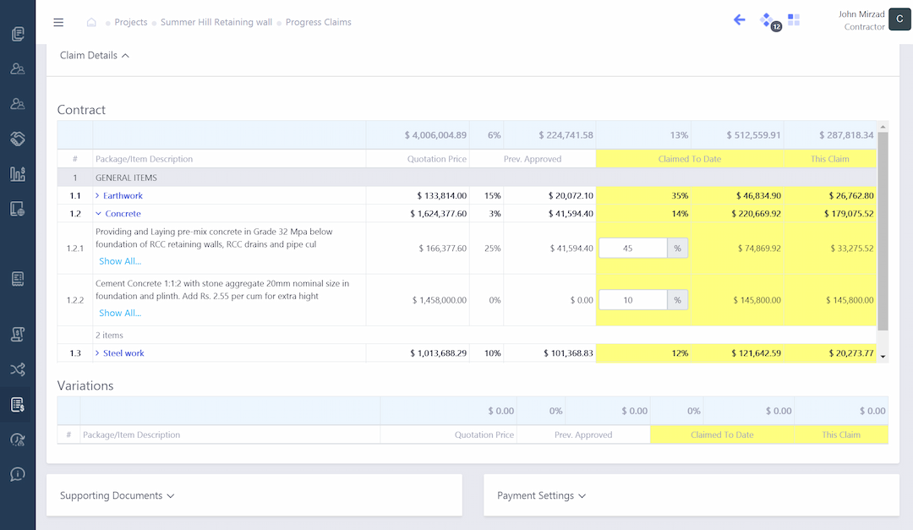
Task: Edit claimed percentage field showing 45
Action: (x=633, y=249)
